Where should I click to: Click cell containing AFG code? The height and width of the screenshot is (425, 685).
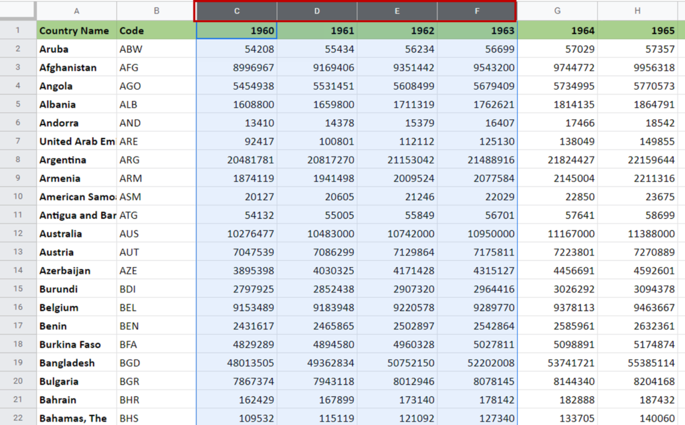click(x=157, y=68)
